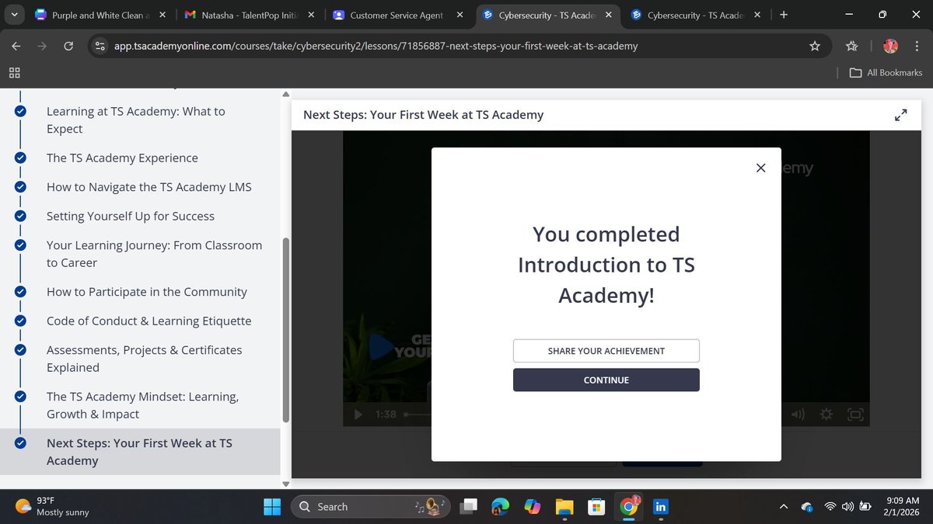The height and width of the screenshot is (524, 933).
Task: Open All Bookmarks folder
Action: point(886,72)
